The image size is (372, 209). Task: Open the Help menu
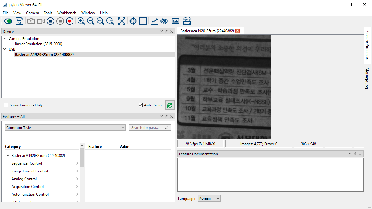tap(104, 13)
